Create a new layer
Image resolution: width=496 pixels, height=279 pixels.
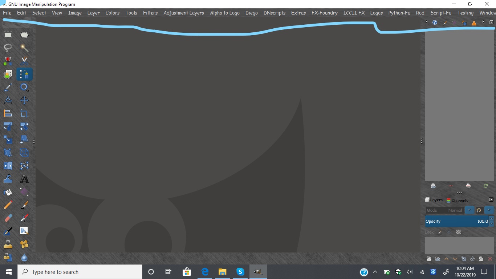[429, 259]
